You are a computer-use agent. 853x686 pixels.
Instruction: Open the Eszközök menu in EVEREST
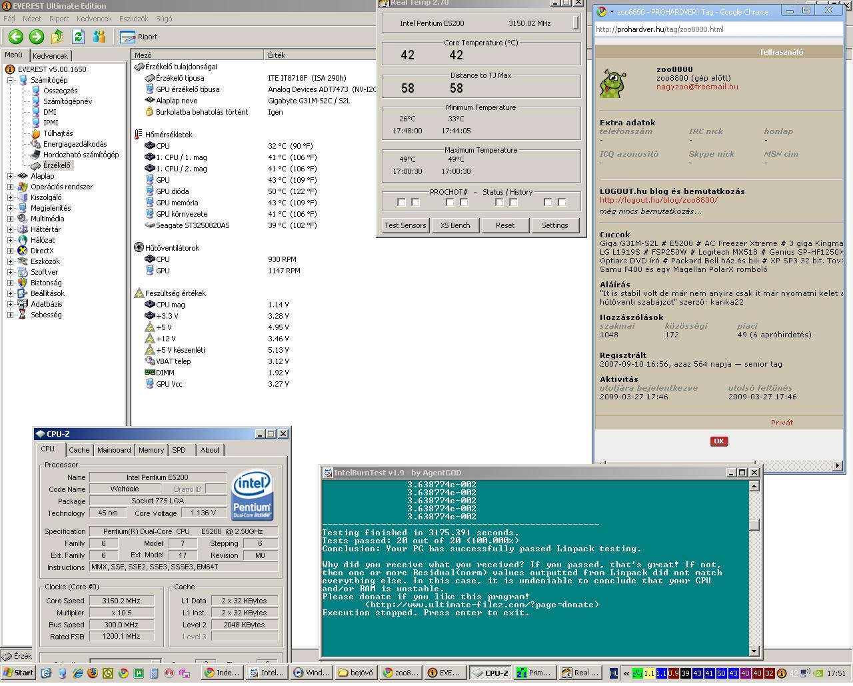[134, 19]
